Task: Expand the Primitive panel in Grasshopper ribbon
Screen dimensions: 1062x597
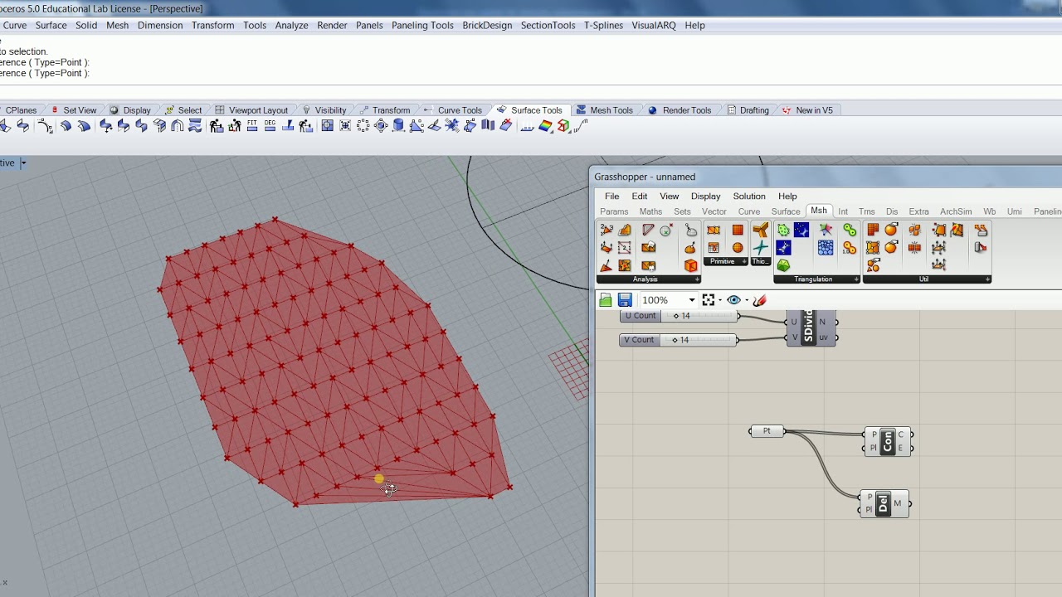Action: click(743, 262)
